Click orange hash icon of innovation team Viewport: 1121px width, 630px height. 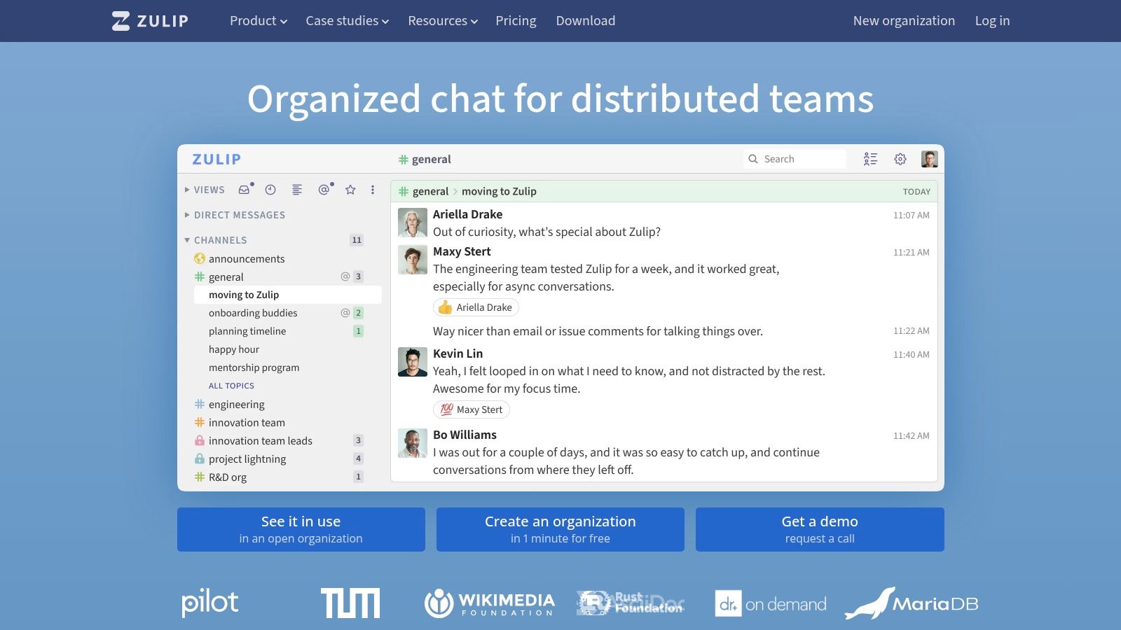pyautogui.click(x=200, y=422)
